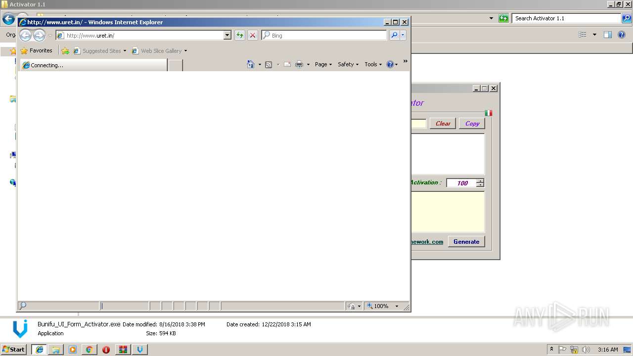Open the Explorer view options dropdown arrow
633x356 pixels.
coord(594,35)
